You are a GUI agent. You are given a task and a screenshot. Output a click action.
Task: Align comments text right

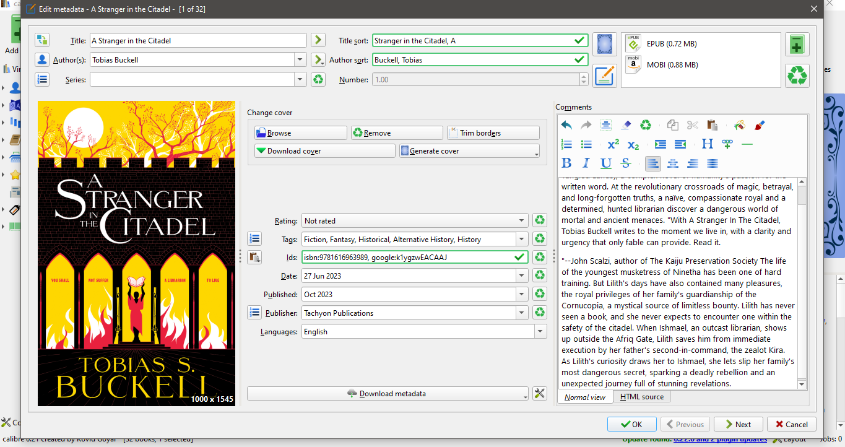pyautogui.click(x=693, y=163)
